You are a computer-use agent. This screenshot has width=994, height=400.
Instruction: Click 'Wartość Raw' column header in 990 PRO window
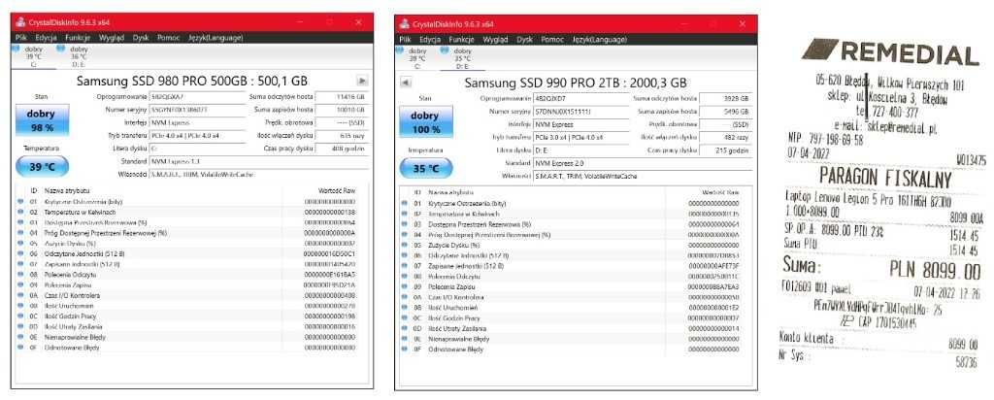point(720,192)
